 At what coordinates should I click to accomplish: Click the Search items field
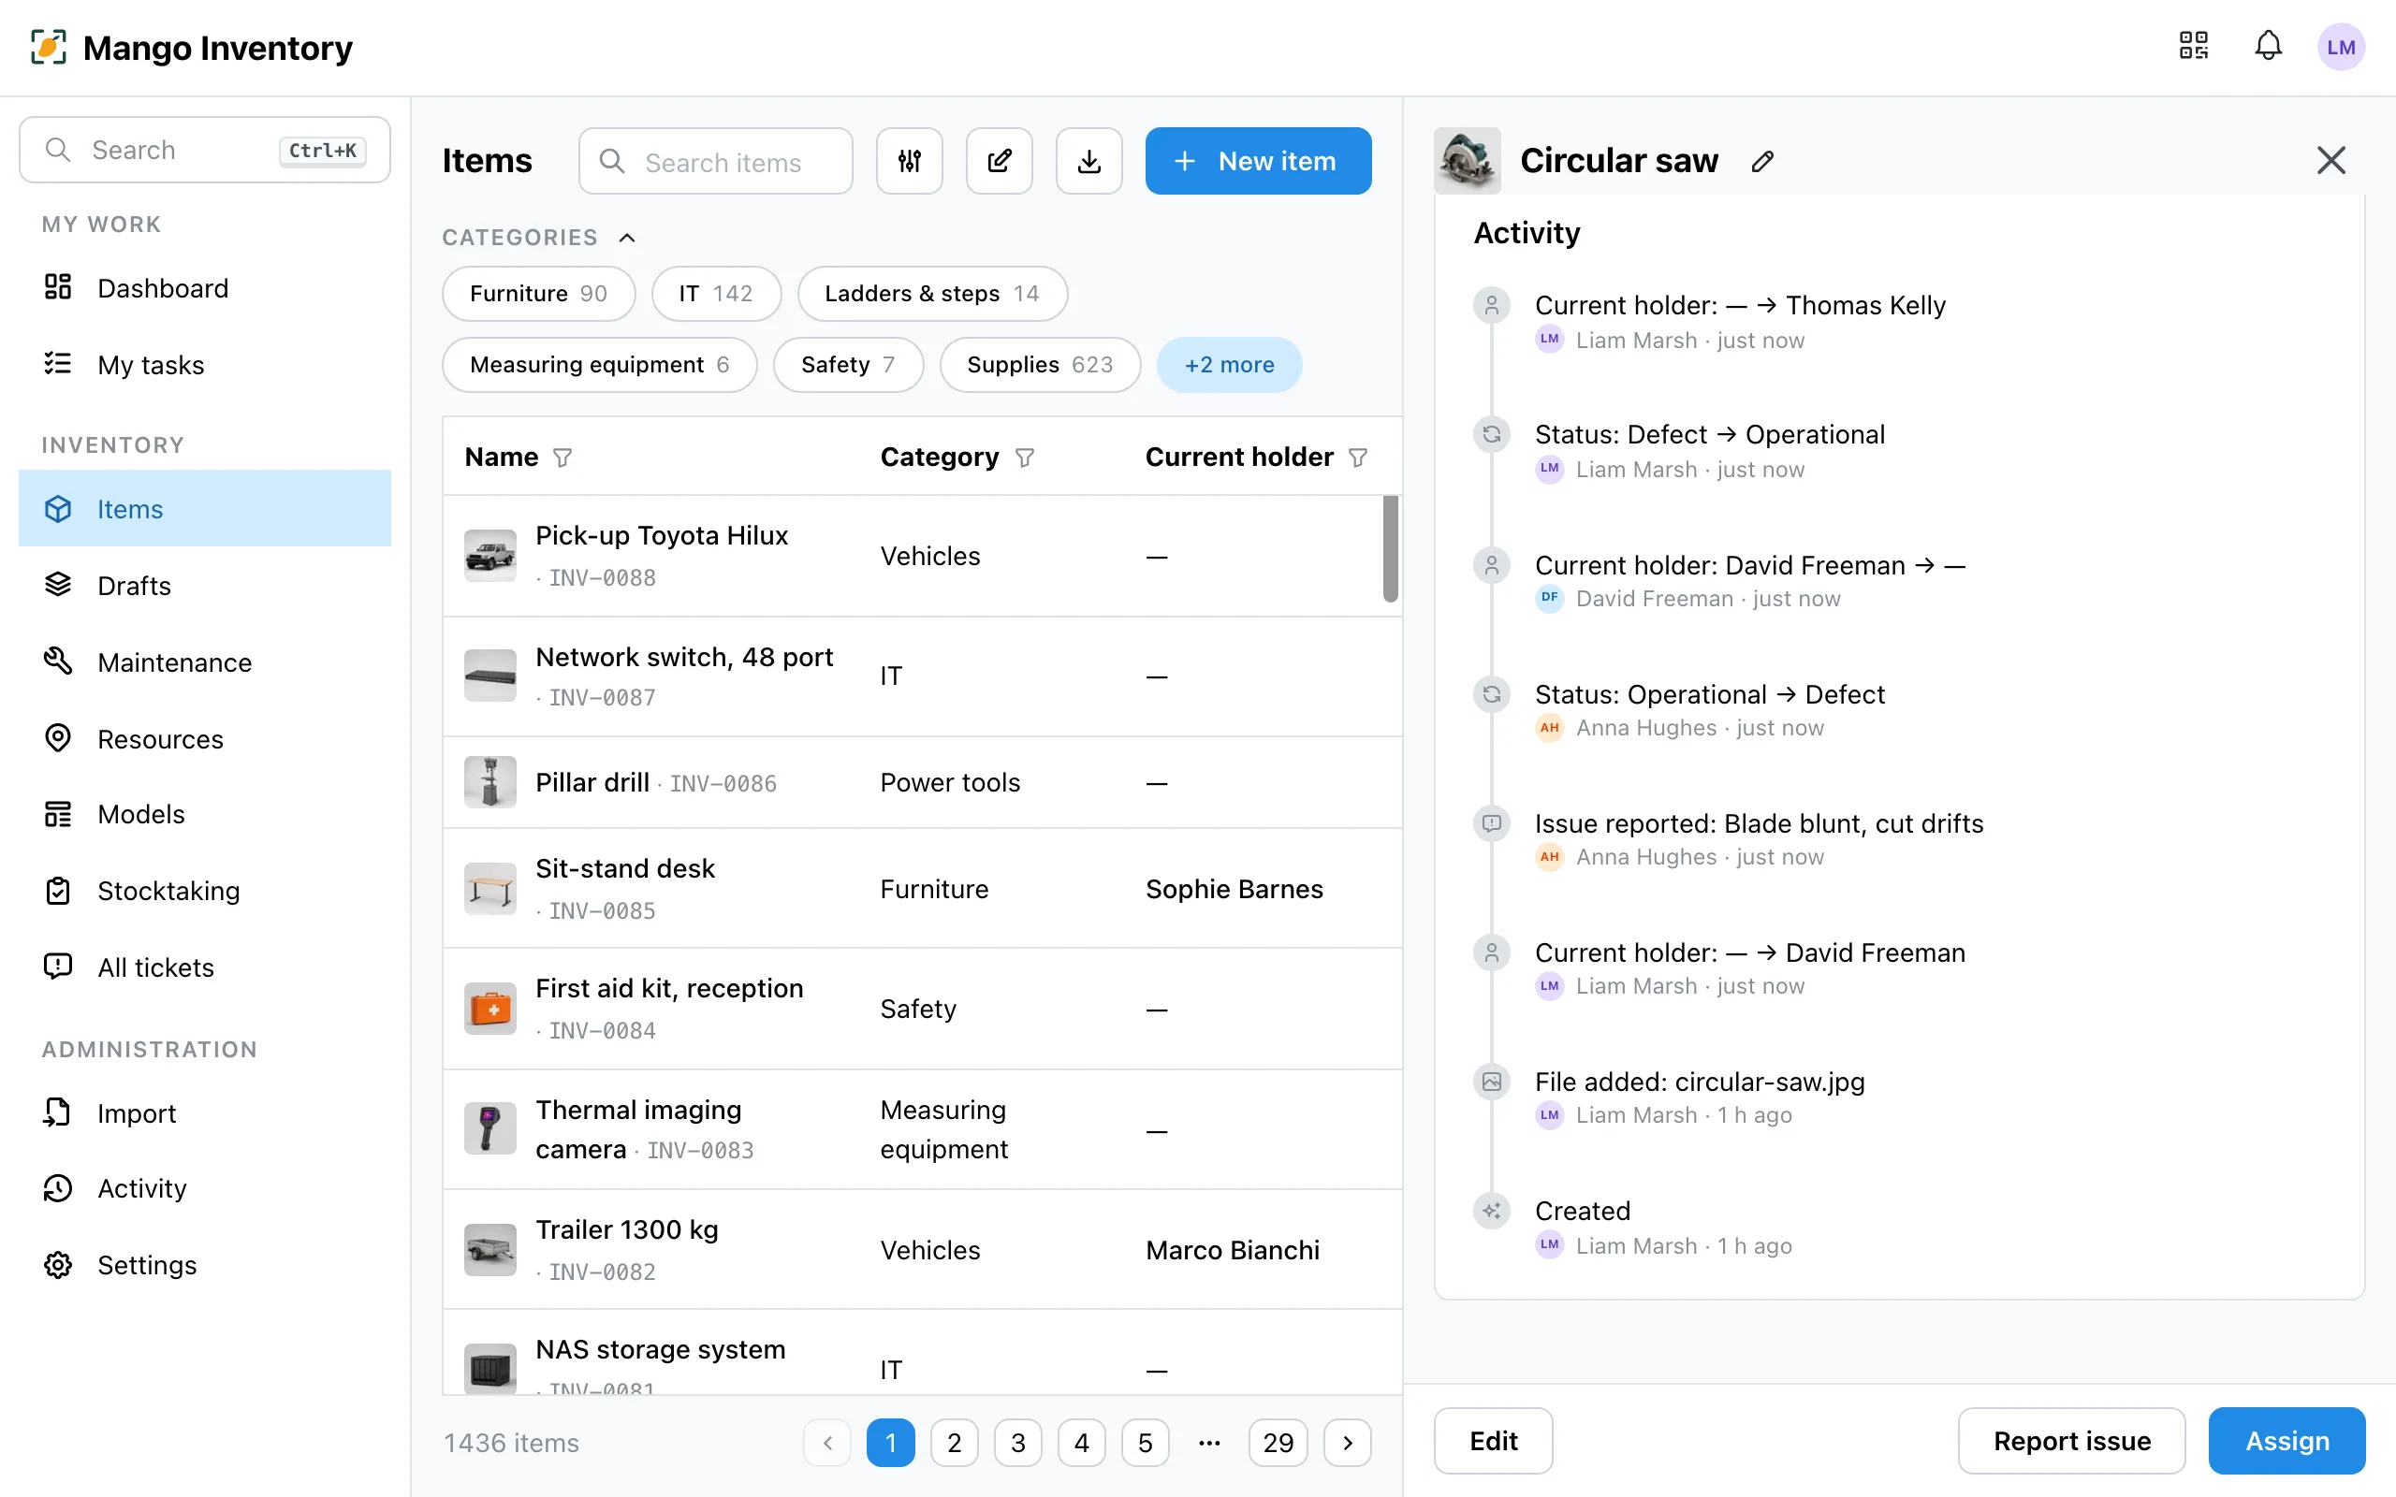click(715, 160)
